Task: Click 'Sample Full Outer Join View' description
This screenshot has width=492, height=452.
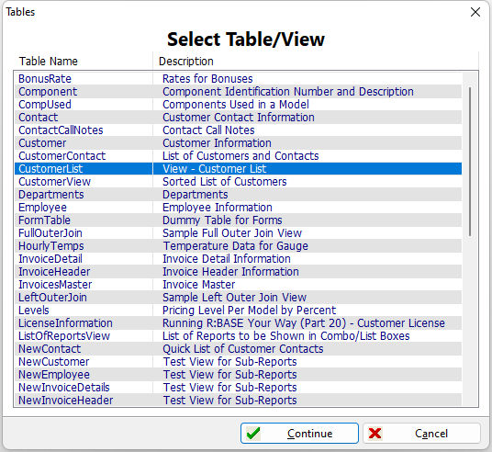Action: 232,233
